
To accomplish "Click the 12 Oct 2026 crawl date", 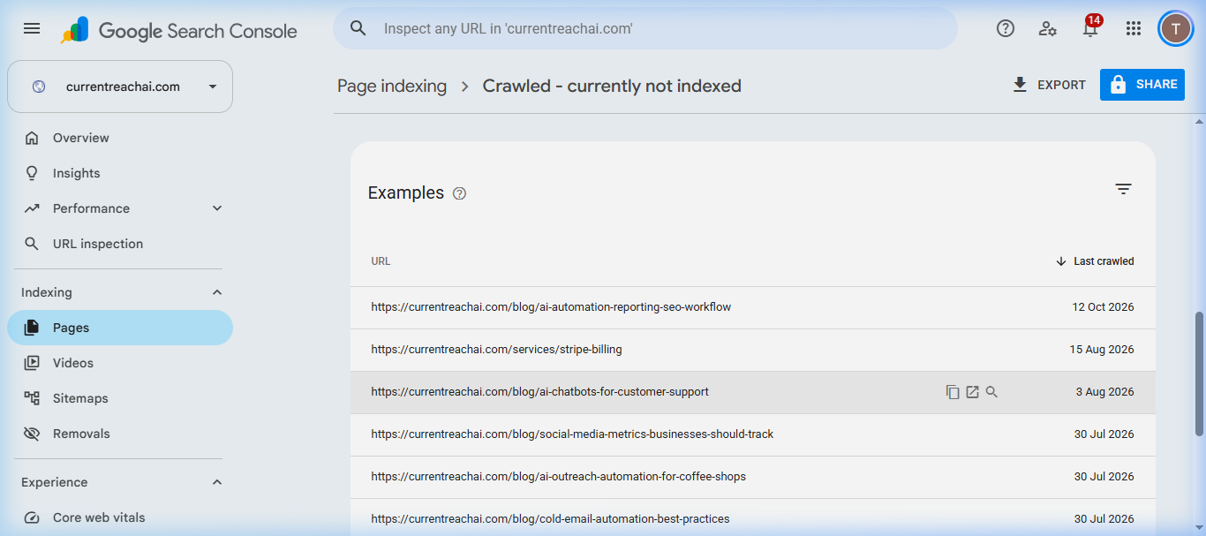I will (x=1103, y=307).
